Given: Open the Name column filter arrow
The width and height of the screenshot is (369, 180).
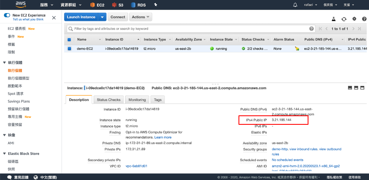Looking at the screenshot, I should (x=100, y=40).
